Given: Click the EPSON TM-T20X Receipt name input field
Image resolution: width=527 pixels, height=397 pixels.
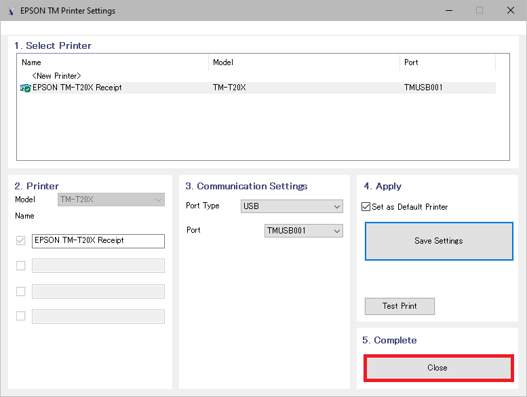Looking at the screenshot, I should coord(98,241).
